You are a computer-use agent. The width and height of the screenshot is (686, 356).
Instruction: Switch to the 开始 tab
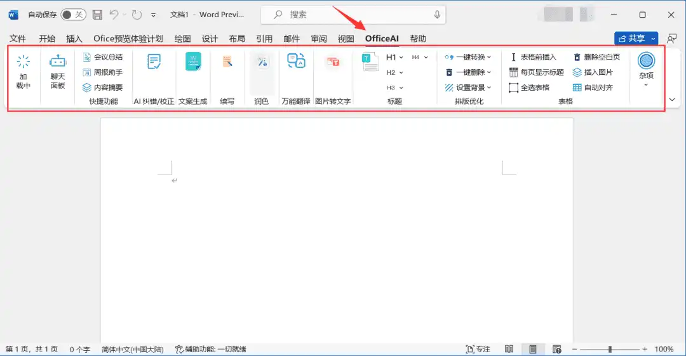tap(47, 39)
